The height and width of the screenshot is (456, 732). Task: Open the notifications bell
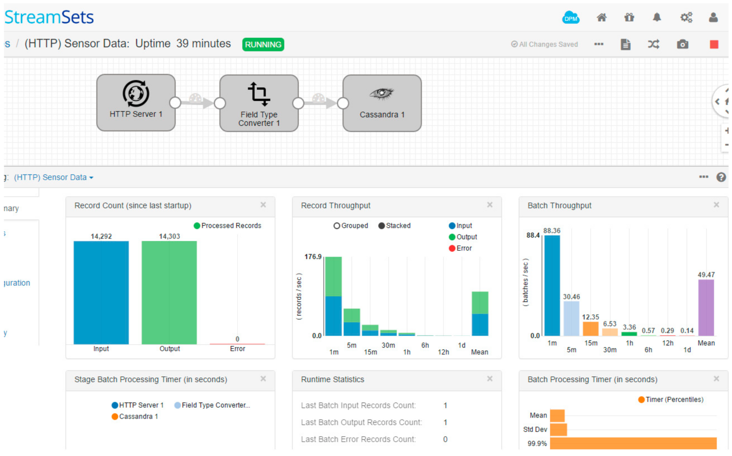(657, 17)
